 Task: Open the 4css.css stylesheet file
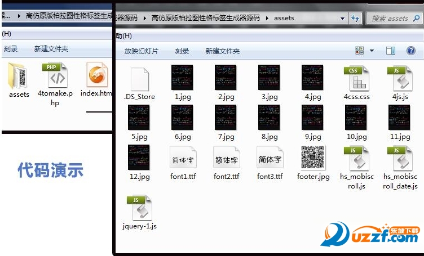[x=356, y=79]
